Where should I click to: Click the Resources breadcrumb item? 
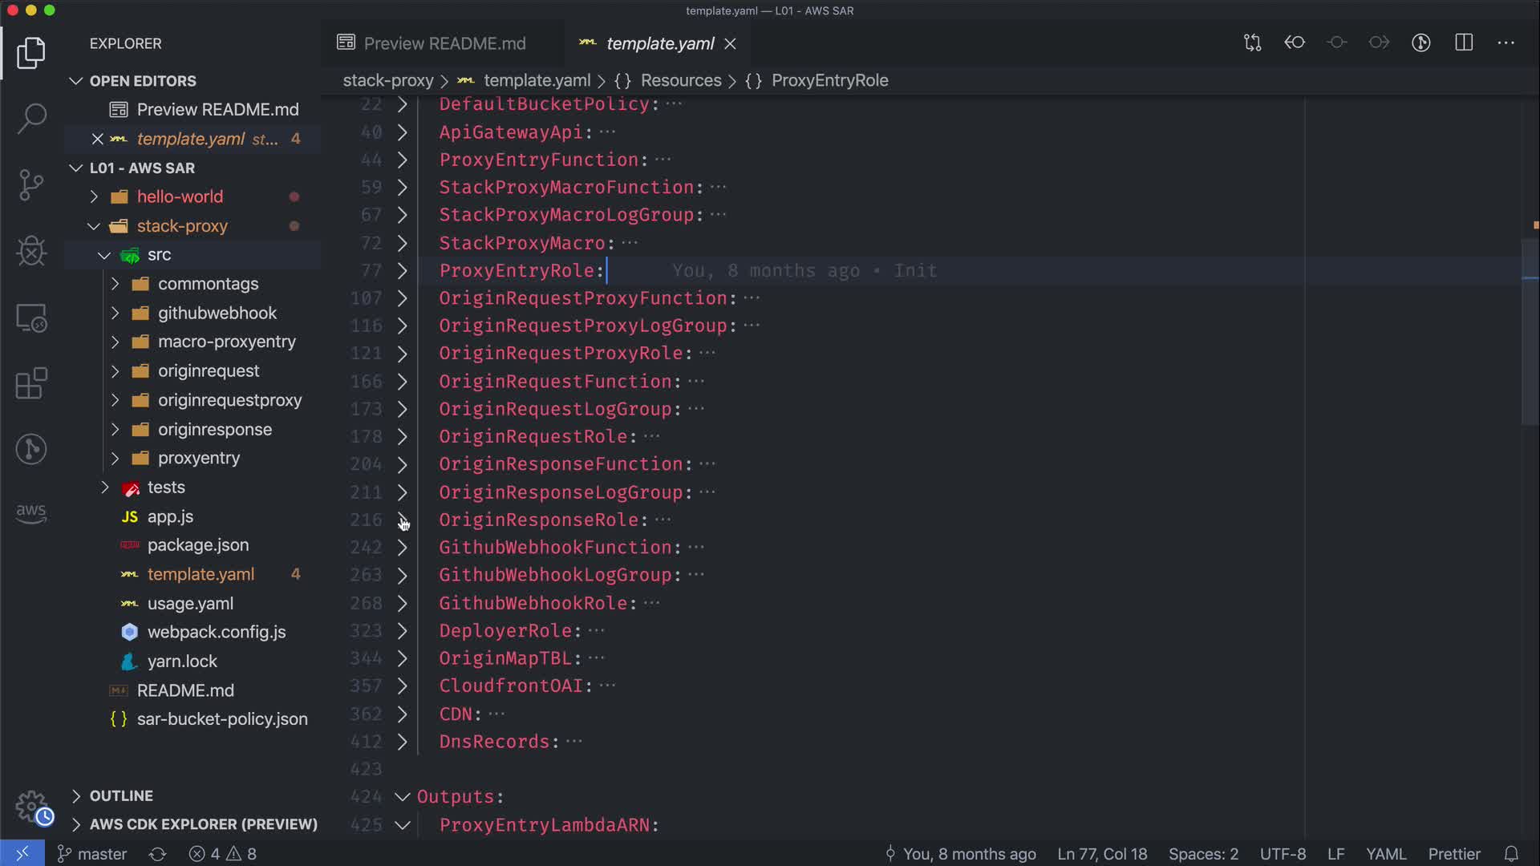tap(680, 80)
